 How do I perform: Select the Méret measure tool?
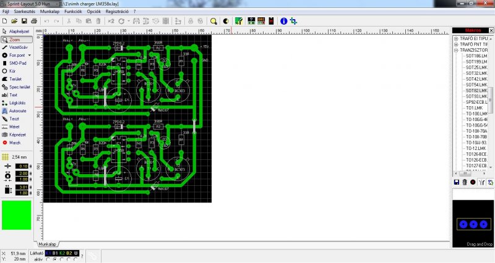click(x=11, y=127)
